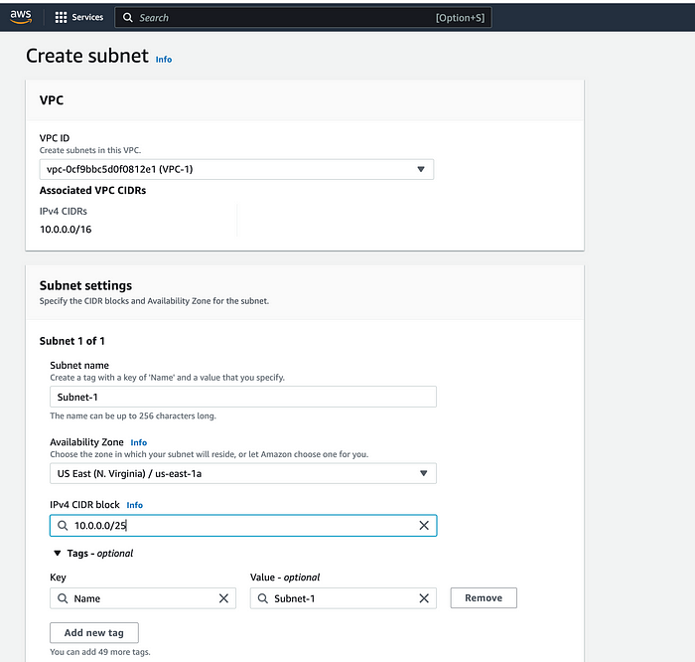The height and width of the screenshot is (662, 695).
Task: Open the VPC ID dropdown
Action: click(x=236, y=169)
